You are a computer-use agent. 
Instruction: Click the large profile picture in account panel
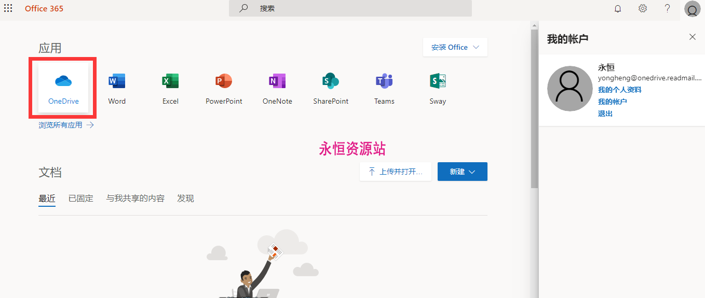[570, 89]
